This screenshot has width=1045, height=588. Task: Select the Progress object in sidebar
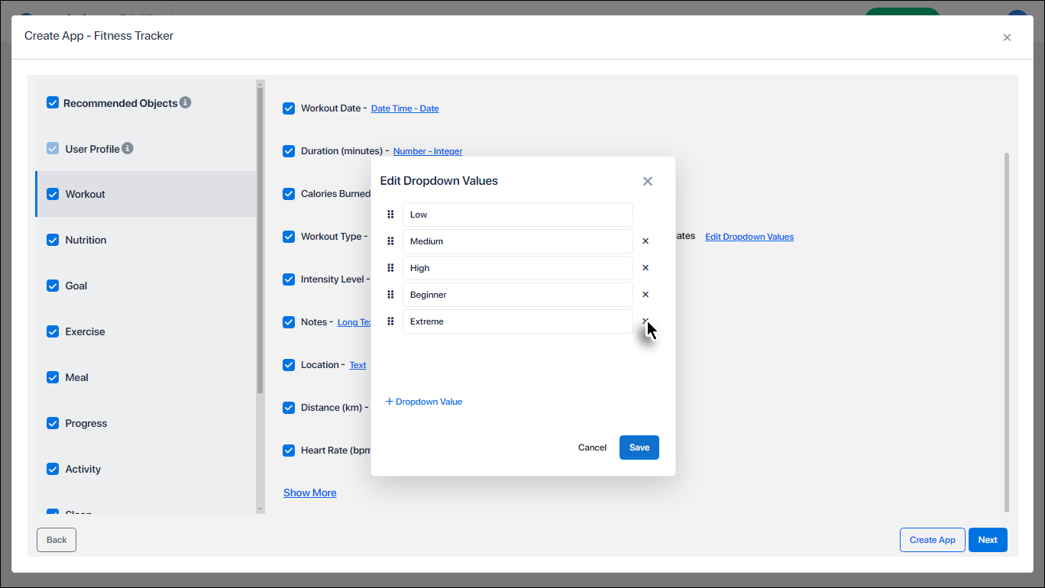point(145,423)
